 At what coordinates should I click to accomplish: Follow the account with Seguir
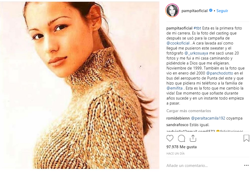point(222,11)
